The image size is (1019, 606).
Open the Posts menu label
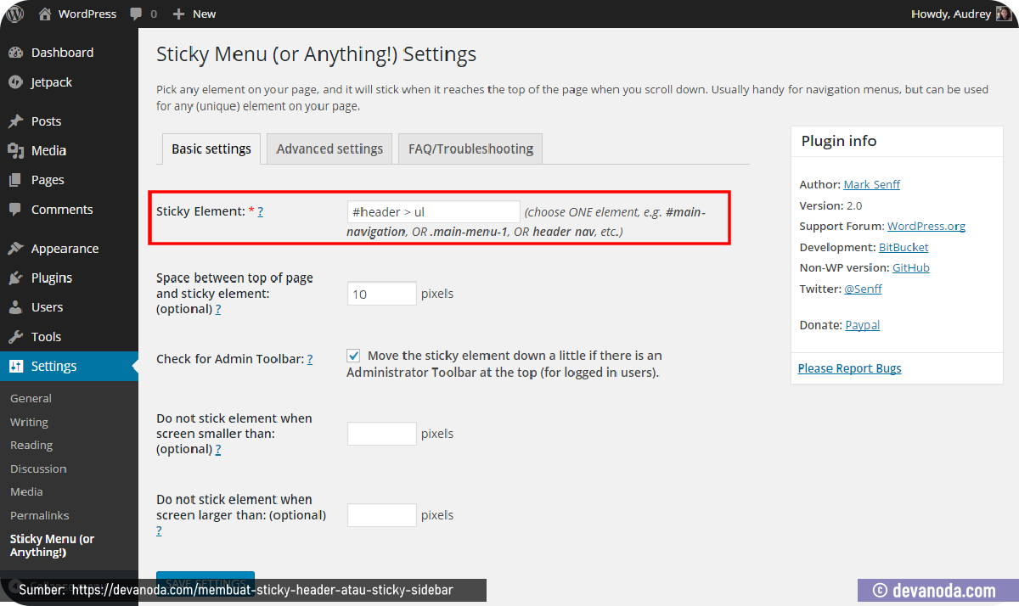(46, 121)
